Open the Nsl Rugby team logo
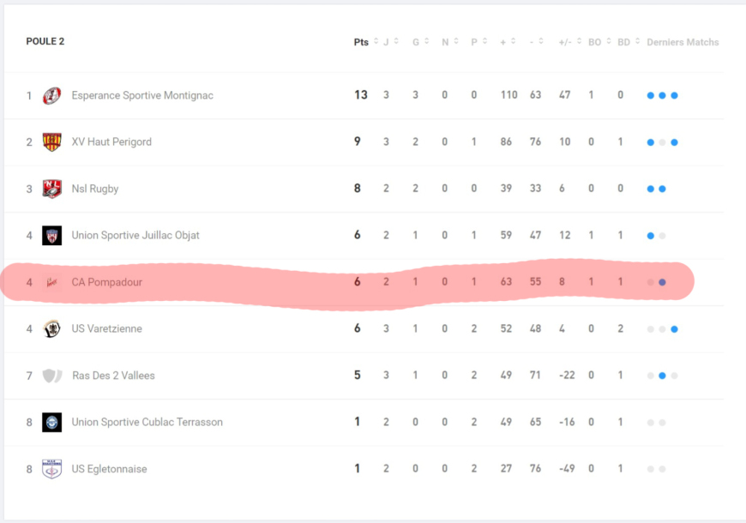This screenshot has height=523, width=746. (52, 189)
